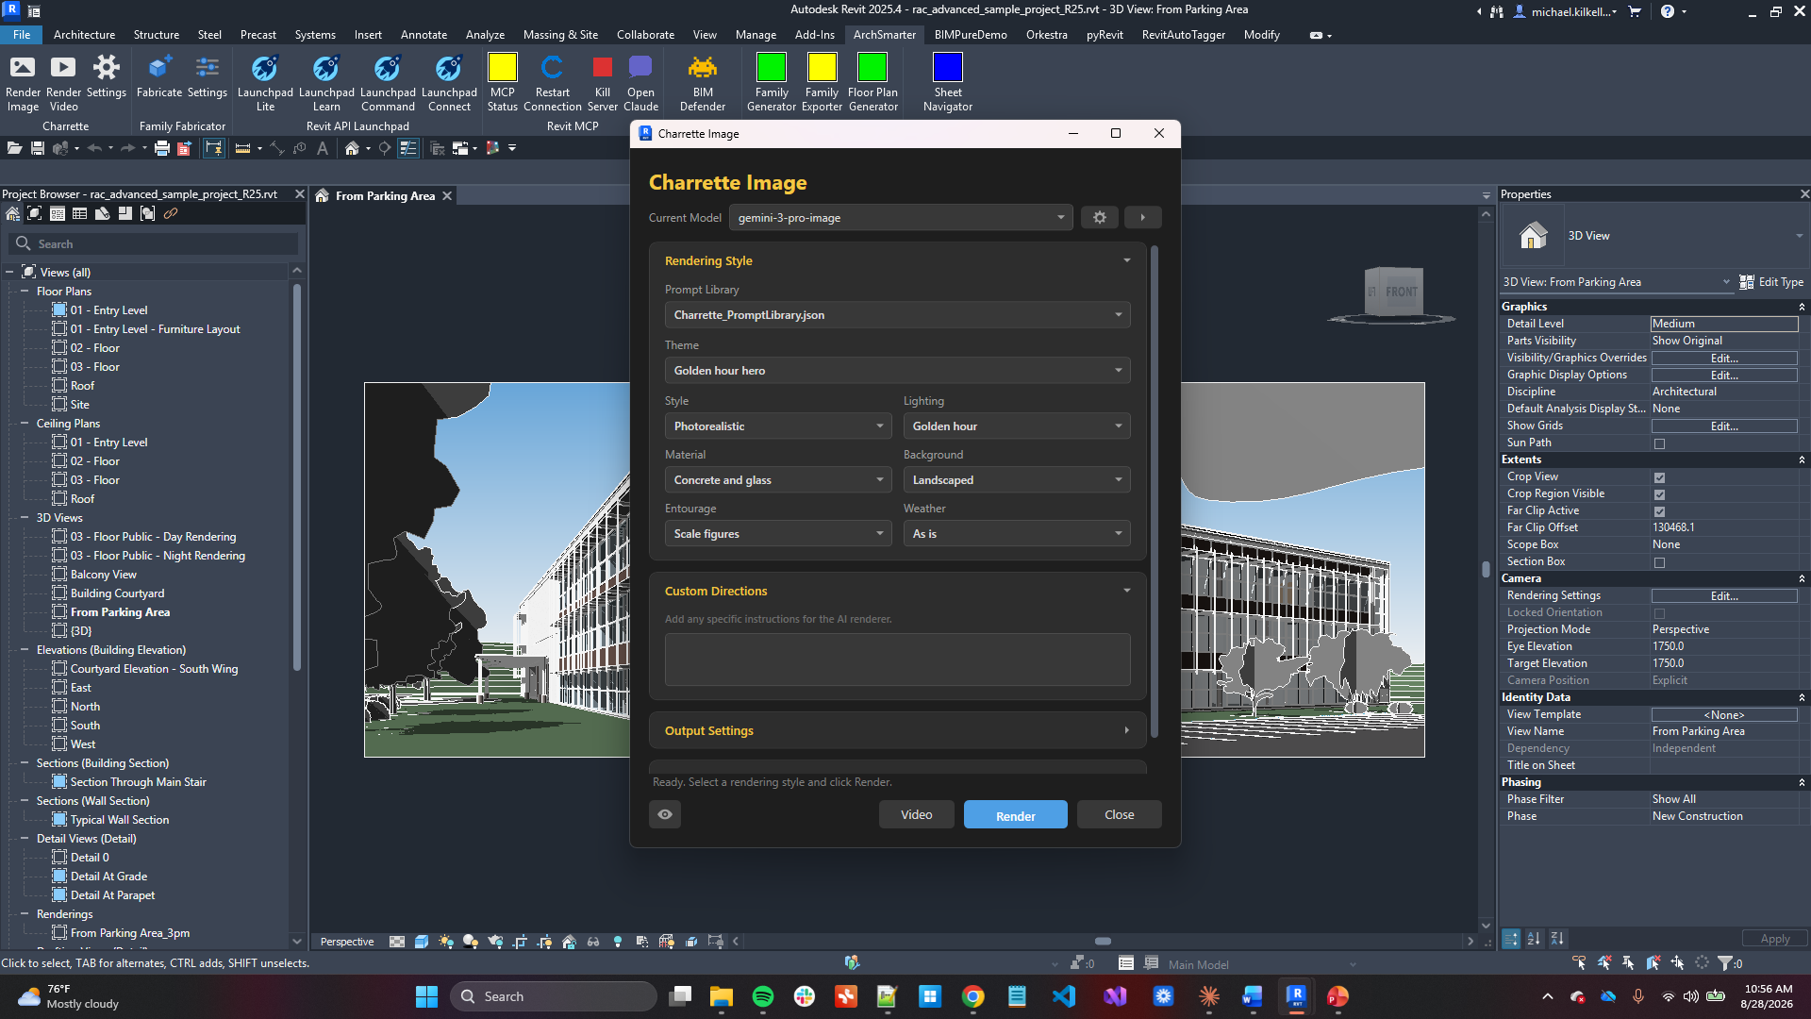Click the Print icon in quick access toolbar
The width and height of the screenshot is (1811, 1019).
[161, 148]
